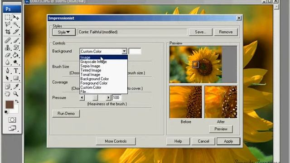This screenshot has height=163, width=290.
Task: Click the Pressure value field showing 100
Action: tap(117, 97)
